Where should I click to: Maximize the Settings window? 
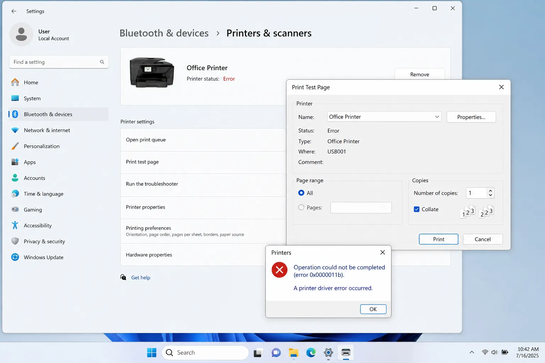(434, 8)
